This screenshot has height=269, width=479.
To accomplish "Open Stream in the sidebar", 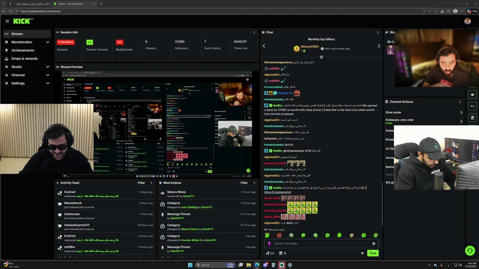I will point(27,34).
